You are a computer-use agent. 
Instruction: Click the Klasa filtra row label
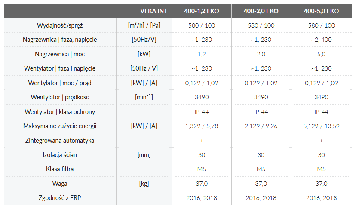point(60,169)
